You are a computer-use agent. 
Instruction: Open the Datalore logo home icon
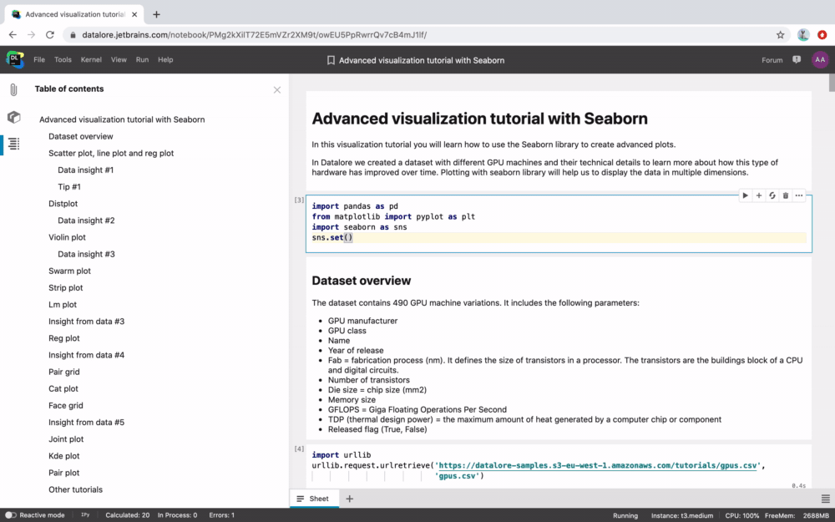(x=15, y=59)
